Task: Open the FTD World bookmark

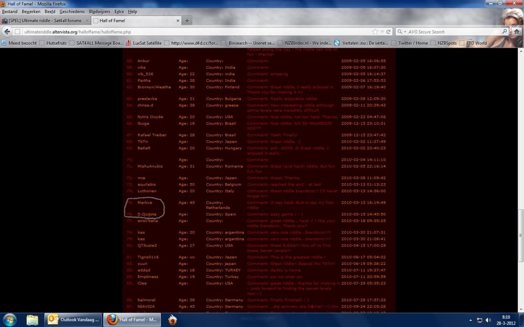Action: tap(473, 43)
